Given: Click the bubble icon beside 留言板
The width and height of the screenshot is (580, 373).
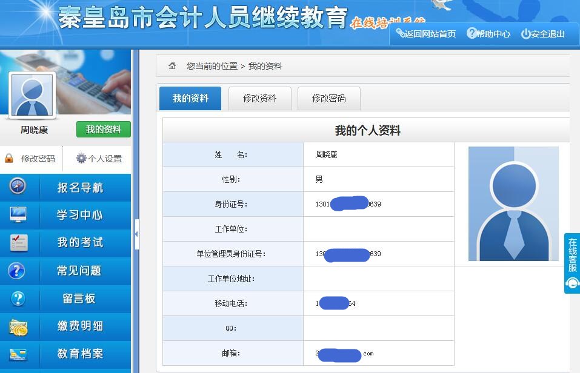Looking at the screenshot, I should (x=18, y=298).
